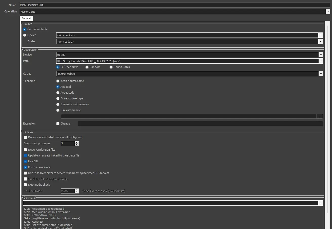Image resolution: width=332 pixels, height=229 pixels.
Task: Toggle the Skip media check checkbox
Action: click(x=26, y=185)
